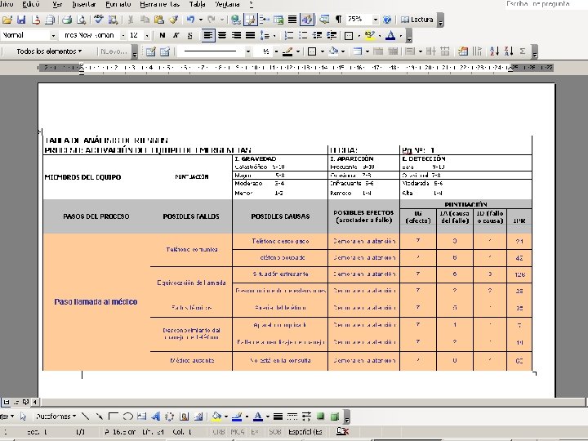Screen dimensions: 588x441
Task: Insert AutoSum in table
Action: point(523,51)
